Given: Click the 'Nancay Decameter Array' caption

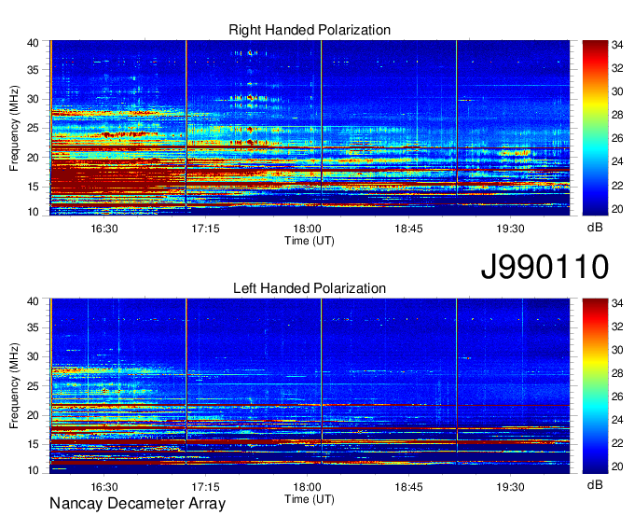Looking at the screenshot, I should click(x=137, y=503).
